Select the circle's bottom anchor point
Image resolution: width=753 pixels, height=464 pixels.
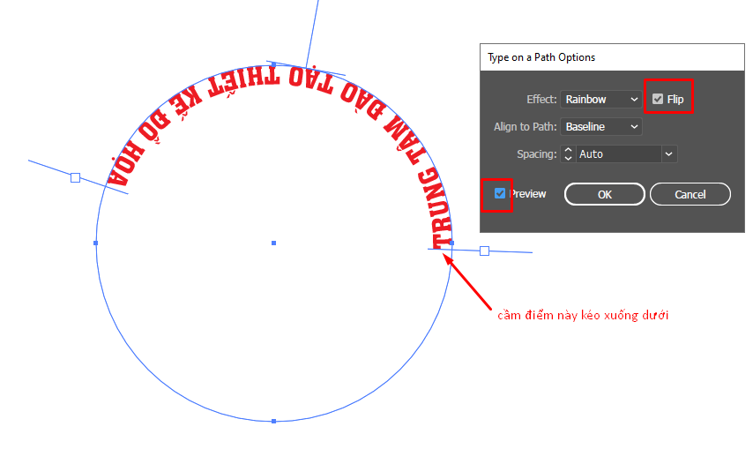273,421
